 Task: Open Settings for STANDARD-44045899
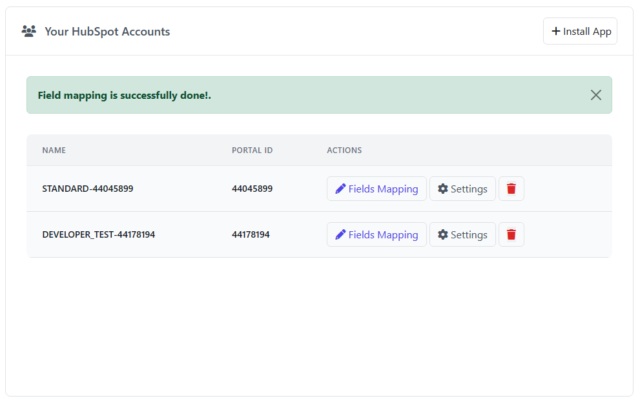[x=462, y=189]
